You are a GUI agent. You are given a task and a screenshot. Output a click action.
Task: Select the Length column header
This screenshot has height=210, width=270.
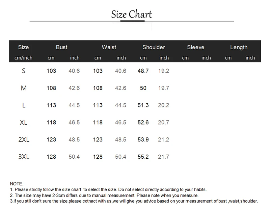pos(239,47)
